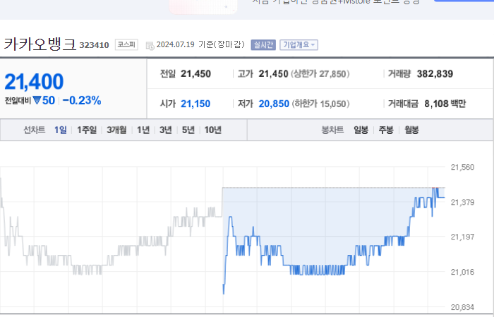Click the 전일 value 21,450
Screen dimensions: 494x317
(x=195, y=74)
